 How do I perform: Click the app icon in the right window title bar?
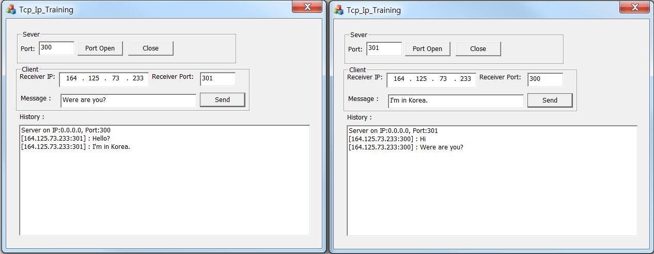tap(338, 10)
